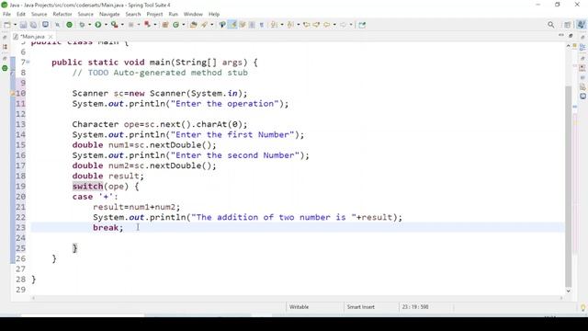Image resolution: width=588 pixels, height=331 pixels.
Task: Click the break; statement on line 23
Action: tap(108, 227)
